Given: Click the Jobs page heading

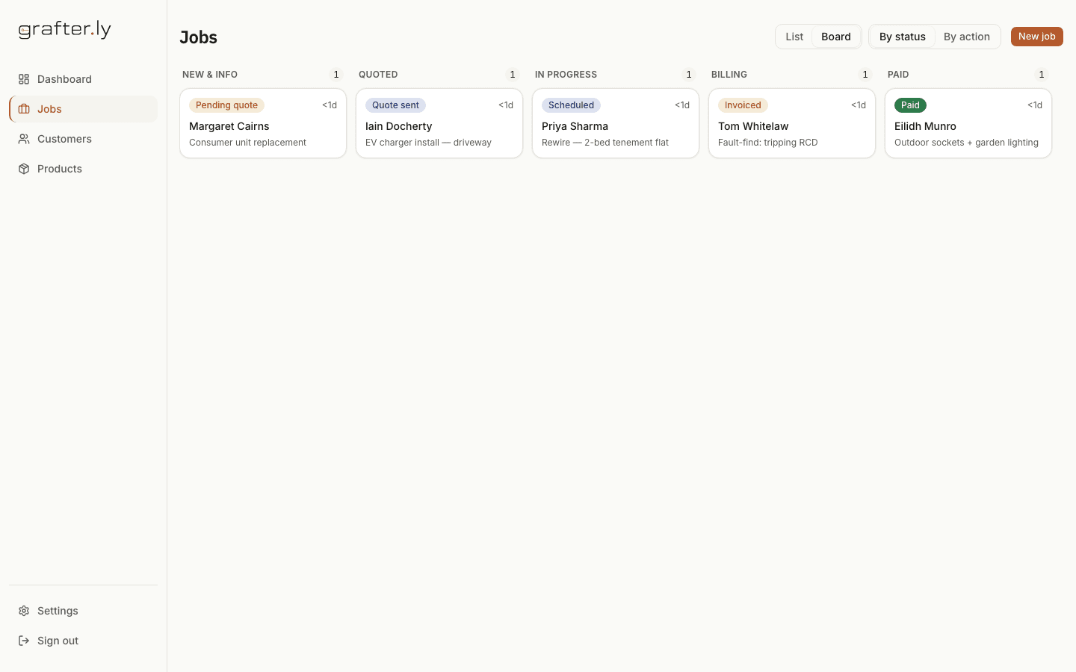Looking at the screenshot, I should pyautogui.click(x=199, y=37).
